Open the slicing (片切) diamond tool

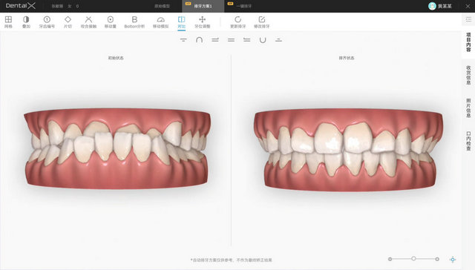[x=68, y=22]
